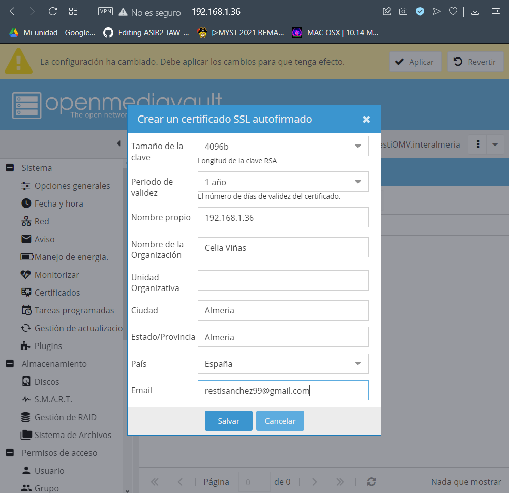
Task: Bookmark page with the heart icon
Action: pyautogui.click(x=453, y=12)
